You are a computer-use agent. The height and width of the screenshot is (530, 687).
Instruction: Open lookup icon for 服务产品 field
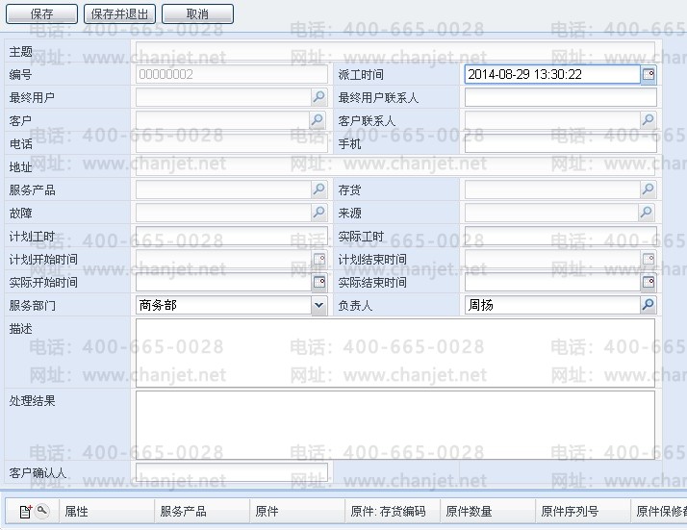(x=319, y=189)
